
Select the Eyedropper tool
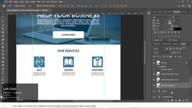pos(3,36)
